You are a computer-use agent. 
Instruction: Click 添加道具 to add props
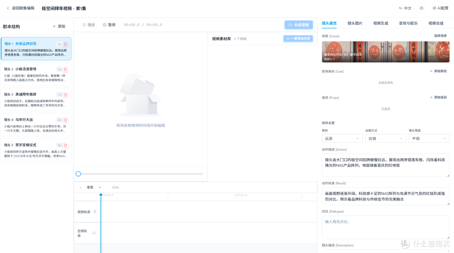click(x=438, y=97)
